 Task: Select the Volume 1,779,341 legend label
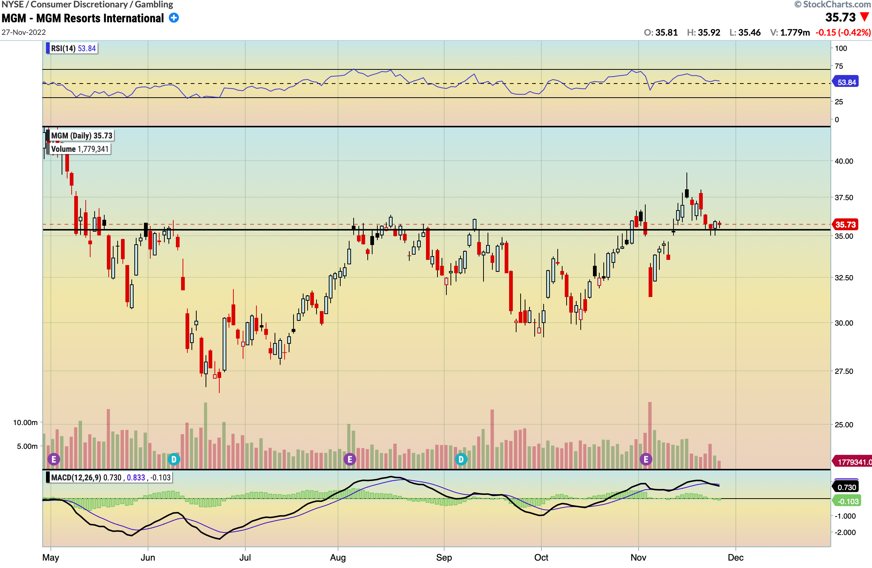(x=80, y=149)
